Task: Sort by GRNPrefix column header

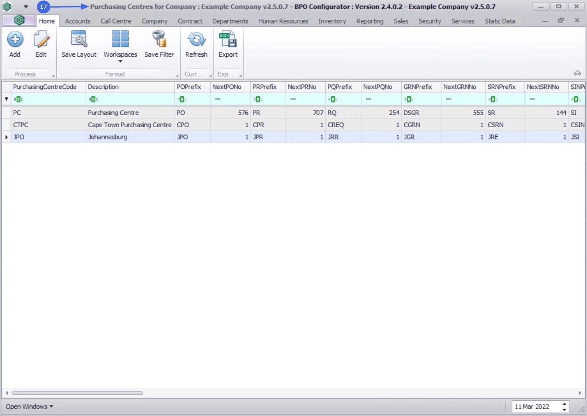Action: pos(421,87)
